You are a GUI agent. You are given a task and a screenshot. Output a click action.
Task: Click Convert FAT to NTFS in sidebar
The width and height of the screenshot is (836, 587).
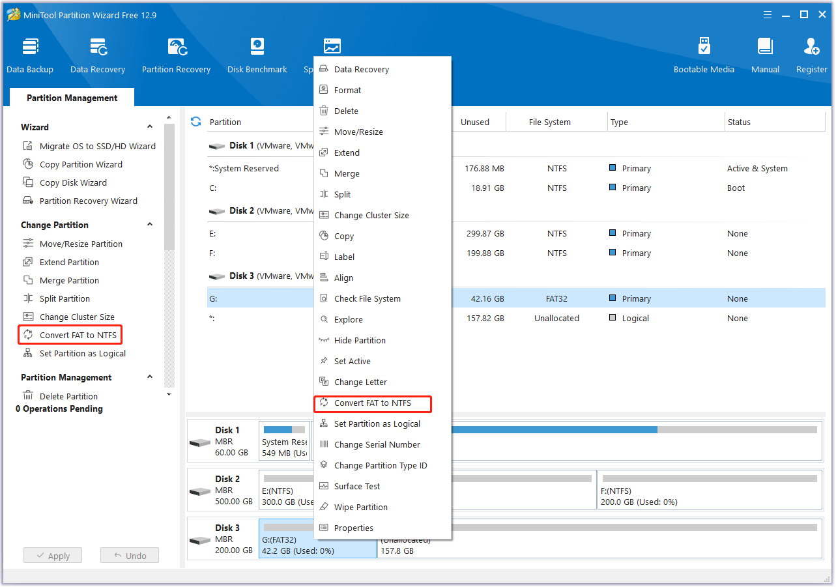pos(70,335)
